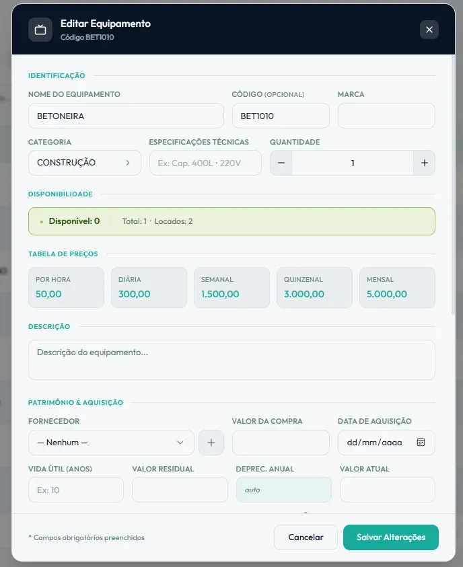Focus the Valor da Compra field
This screenshot has width=463, height=567.
click(x=281, y=443)
